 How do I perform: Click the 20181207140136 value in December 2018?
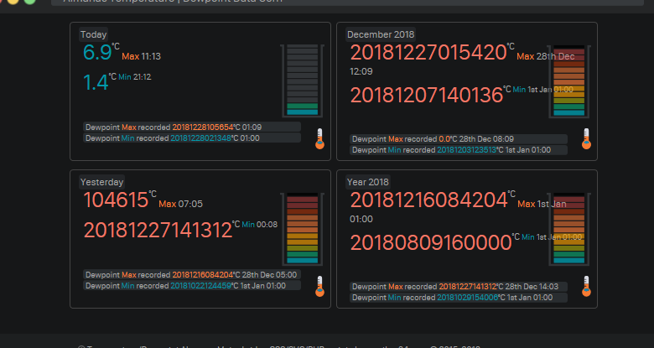[426, 95]
